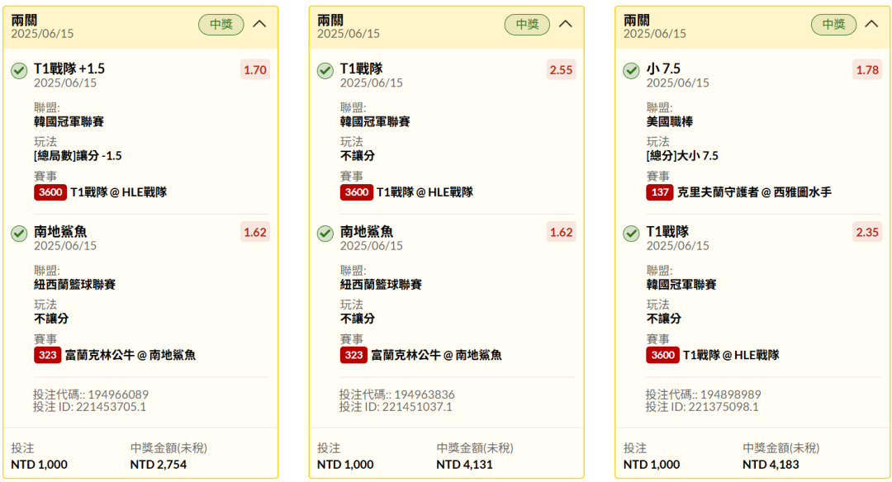
Task: Click the 3600 badge in first card
Action: pyautogui.click(x=50, y=192)
